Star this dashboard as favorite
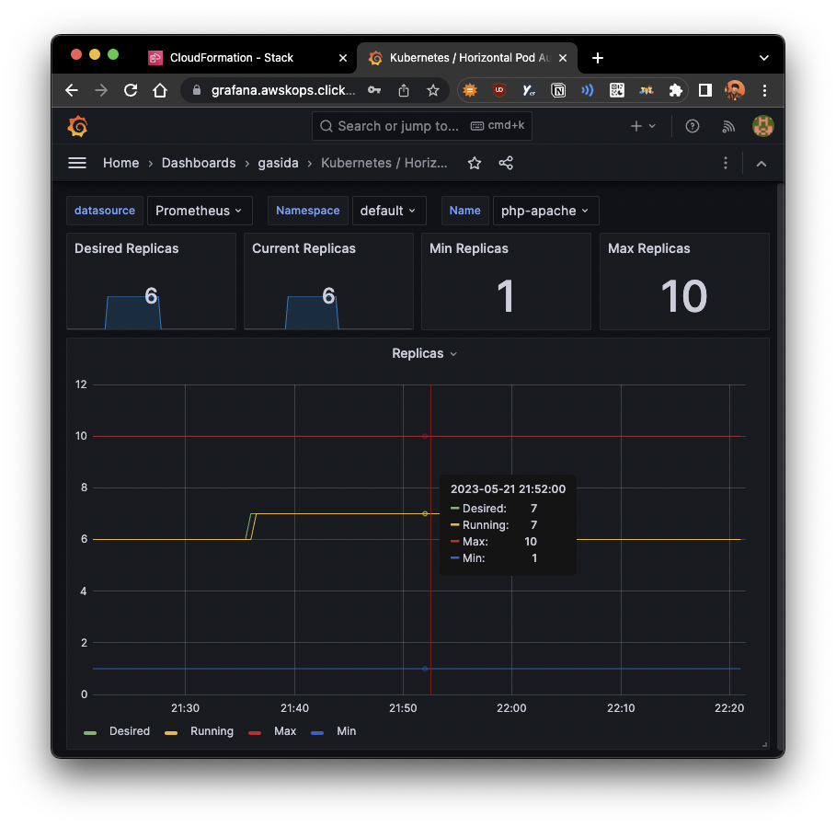Screen dimensions: 836x826 click(x=475, y=163)
